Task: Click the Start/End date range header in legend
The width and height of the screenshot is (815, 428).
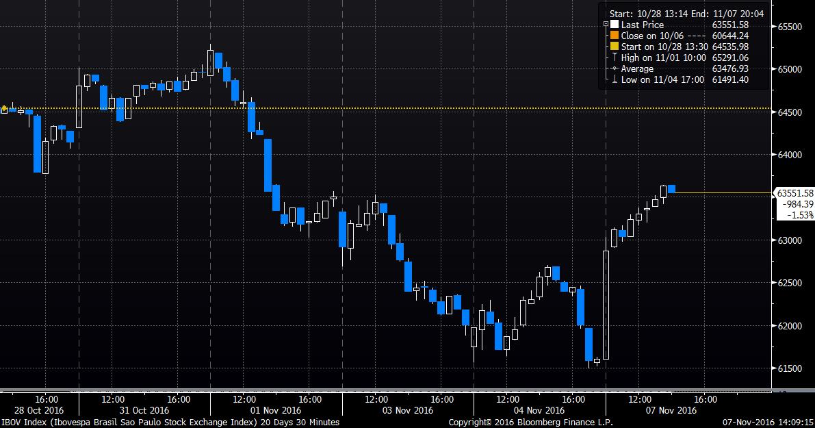Action: point(668,12)
